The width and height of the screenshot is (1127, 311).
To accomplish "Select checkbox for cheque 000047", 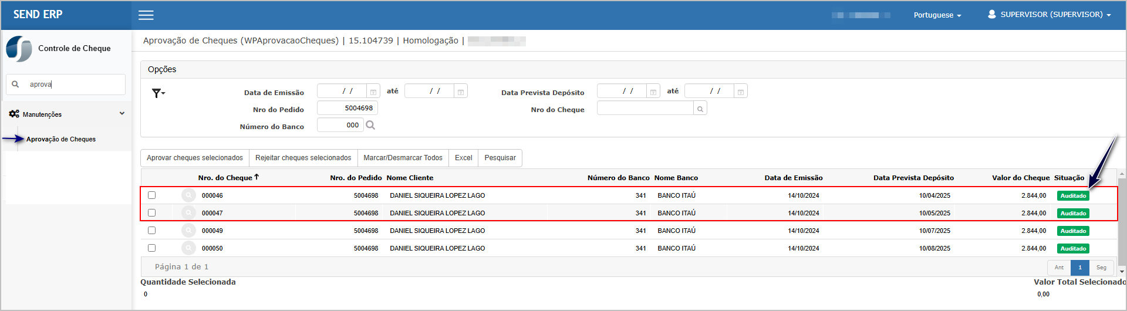I will click(152, 213).
